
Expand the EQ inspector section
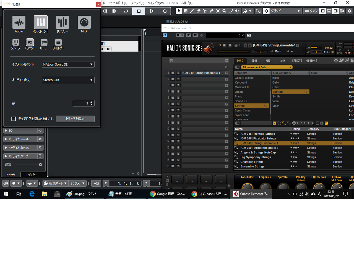[23, 131]
